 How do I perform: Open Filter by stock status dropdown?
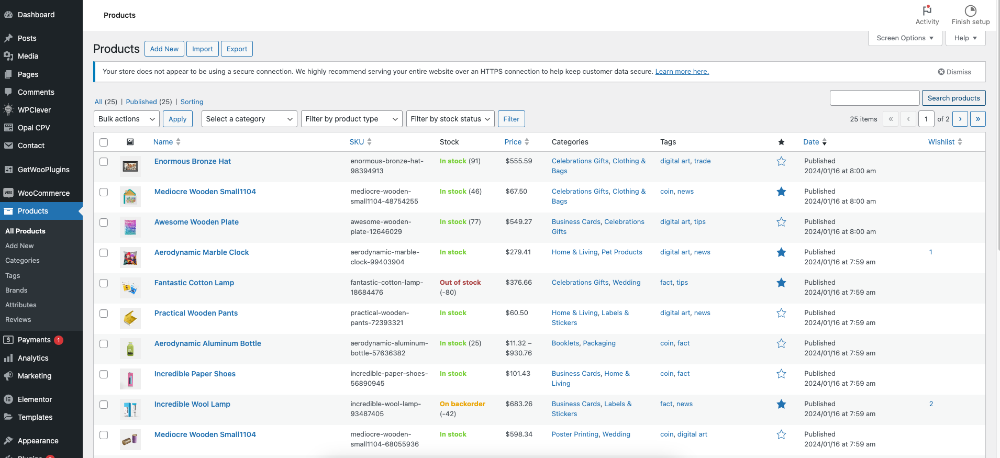tap(450, 119)
